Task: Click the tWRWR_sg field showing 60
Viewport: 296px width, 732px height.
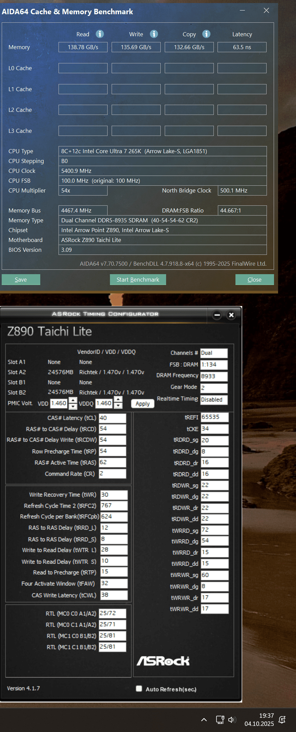Action: coord(215,575)
